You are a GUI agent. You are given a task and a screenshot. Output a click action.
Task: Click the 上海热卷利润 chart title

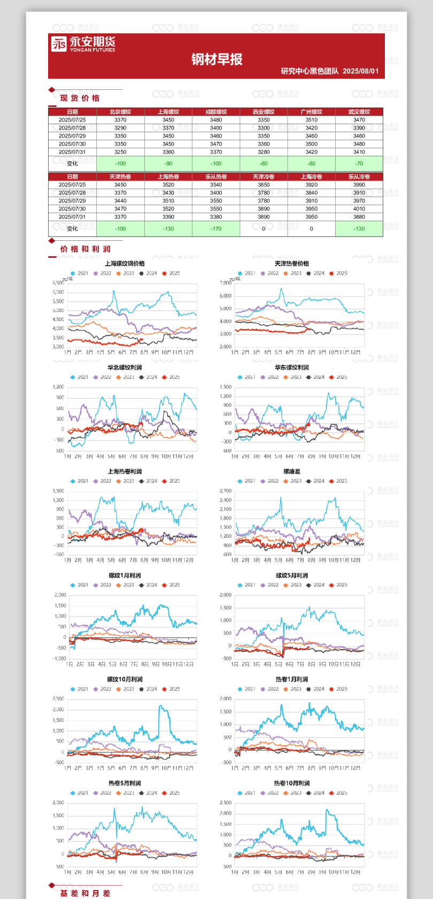point(125,471)
